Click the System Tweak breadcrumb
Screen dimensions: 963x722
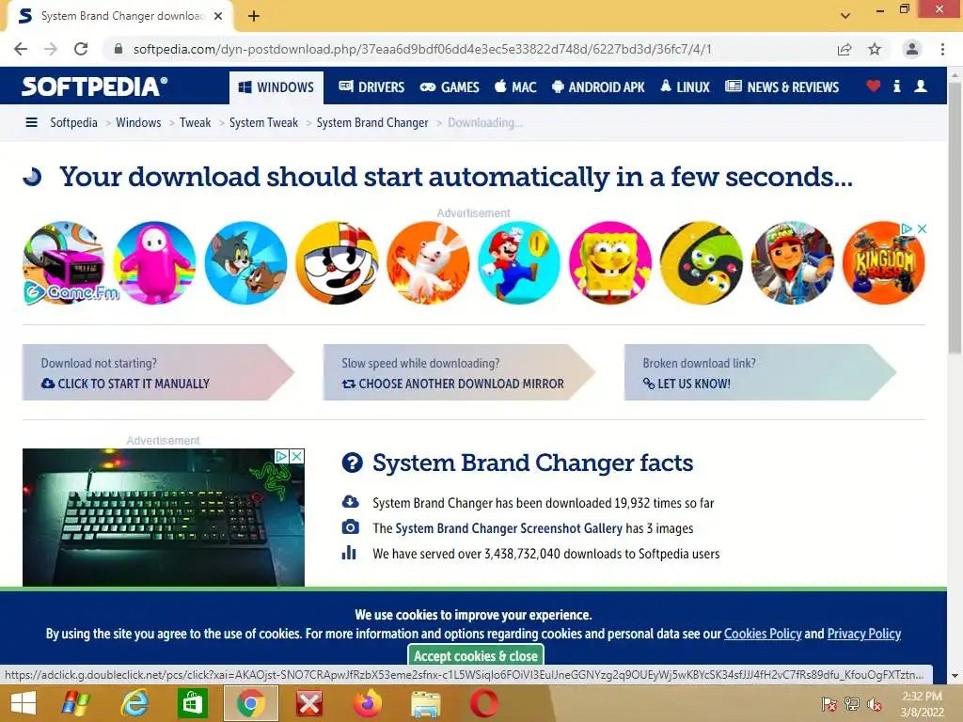coord(263,123)
